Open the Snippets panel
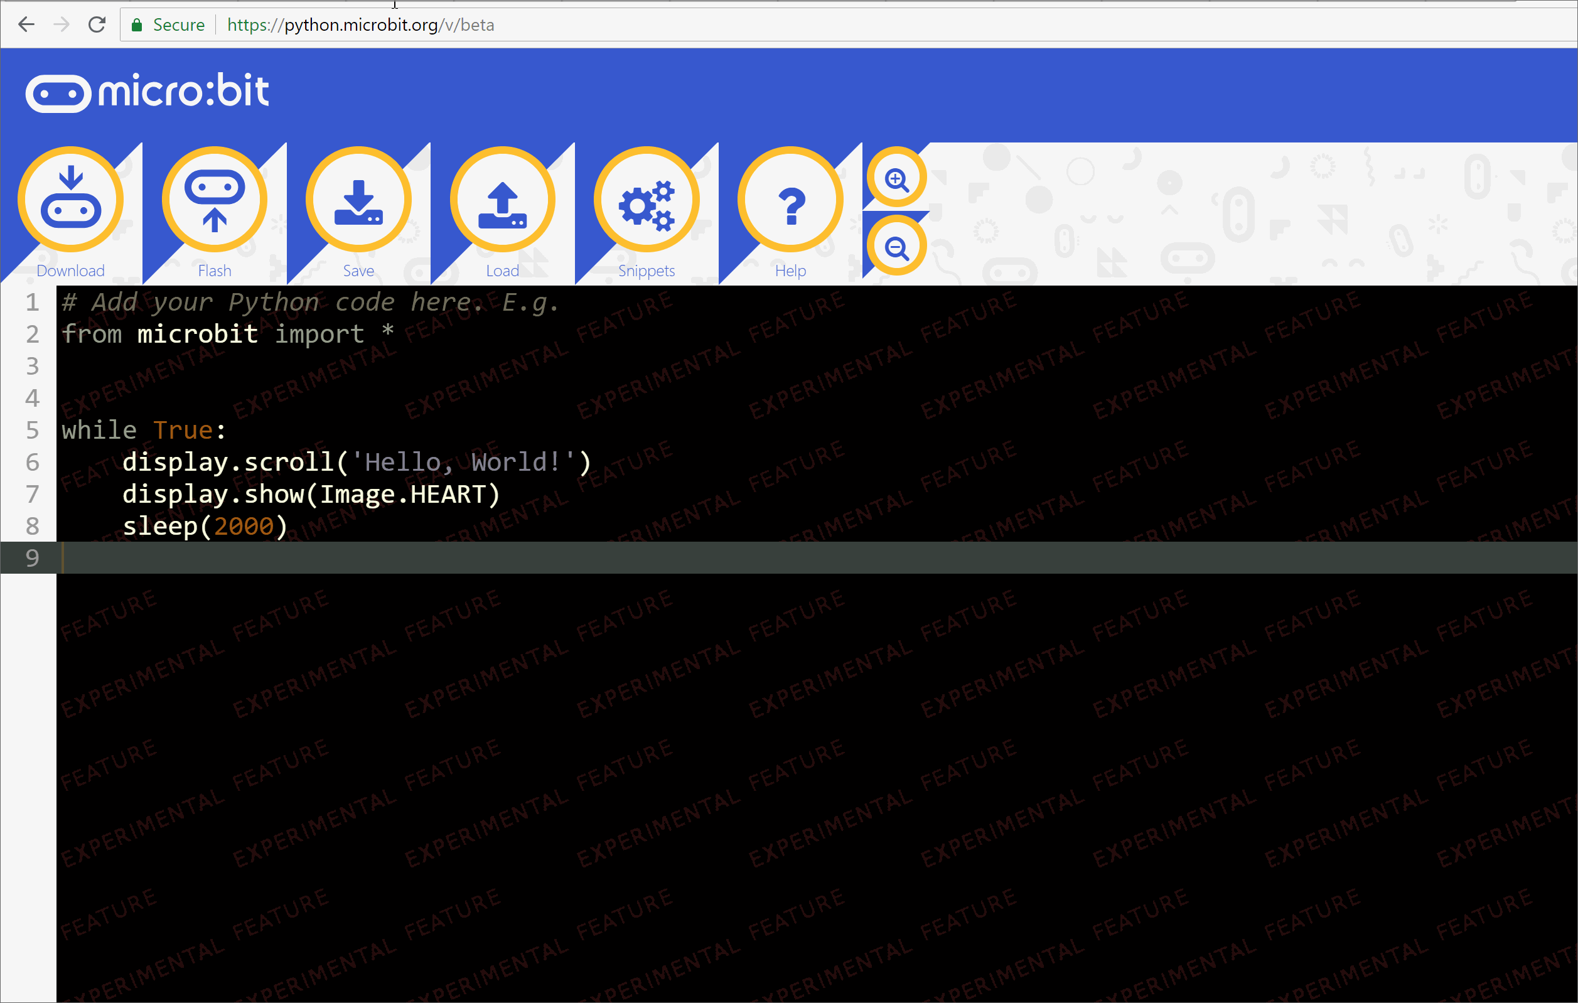This screenshot has height=1003, width=1578. (x=647, y=198)
